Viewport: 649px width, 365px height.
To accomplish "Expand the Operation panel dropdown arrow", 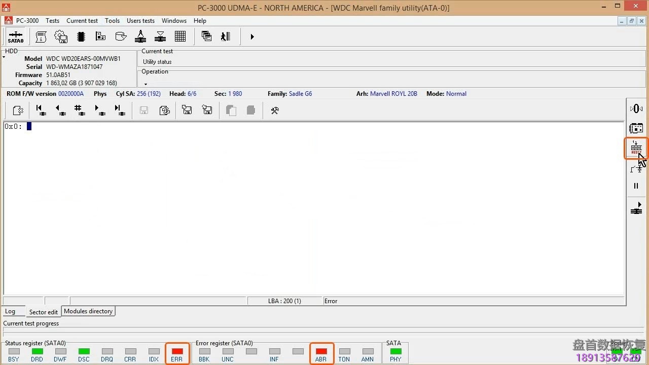I will (x=146, y=84).
